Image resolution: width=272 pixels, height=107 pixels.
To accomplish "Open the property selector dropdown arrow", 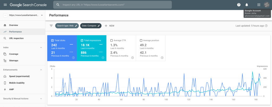I will click(x=42, y=15).
